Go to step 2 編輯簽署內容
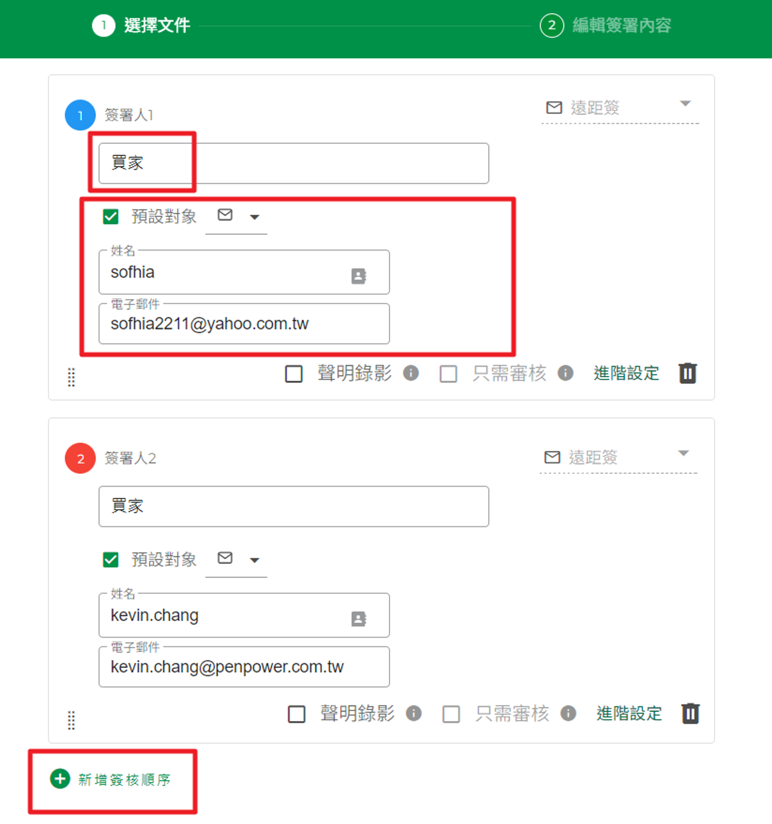Screen dimensions: 772x824 [x=605, y=25]
